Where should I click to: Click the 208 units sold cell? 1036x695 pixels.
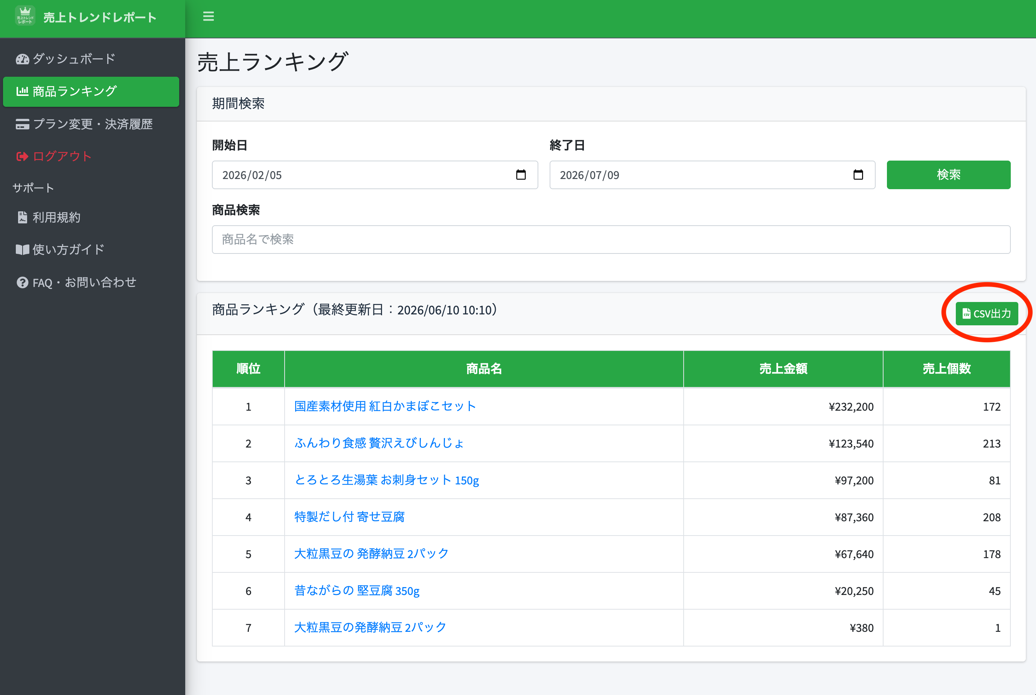(x=946, y=517)
